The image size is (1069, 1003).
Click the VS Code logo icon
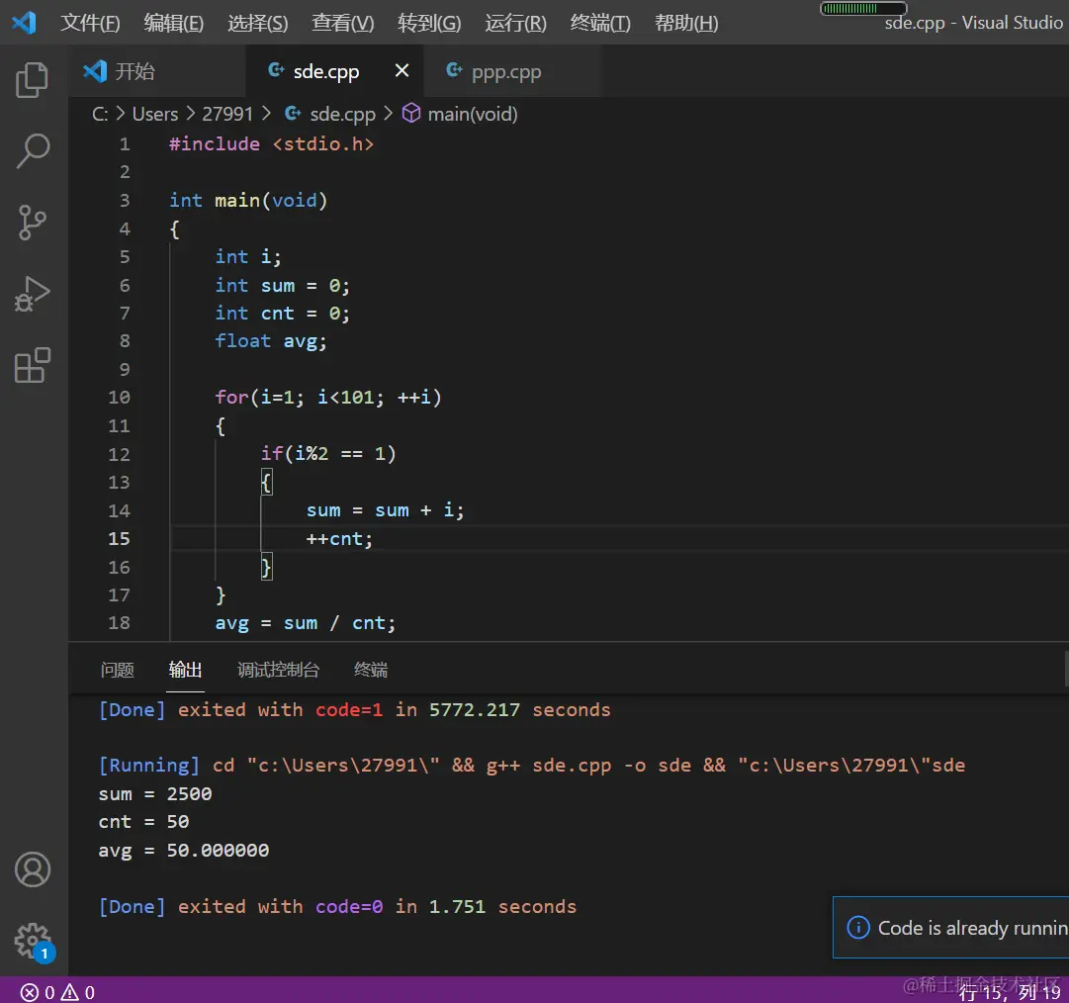click(x=24, y=22)
